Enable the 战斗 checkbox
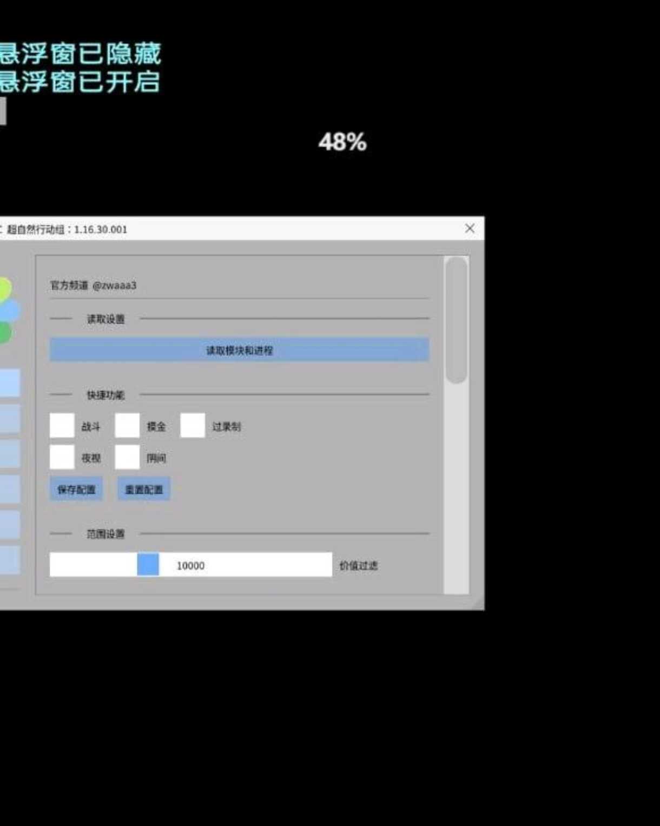This screenshot has height=826, width=660. click(62, 426)
